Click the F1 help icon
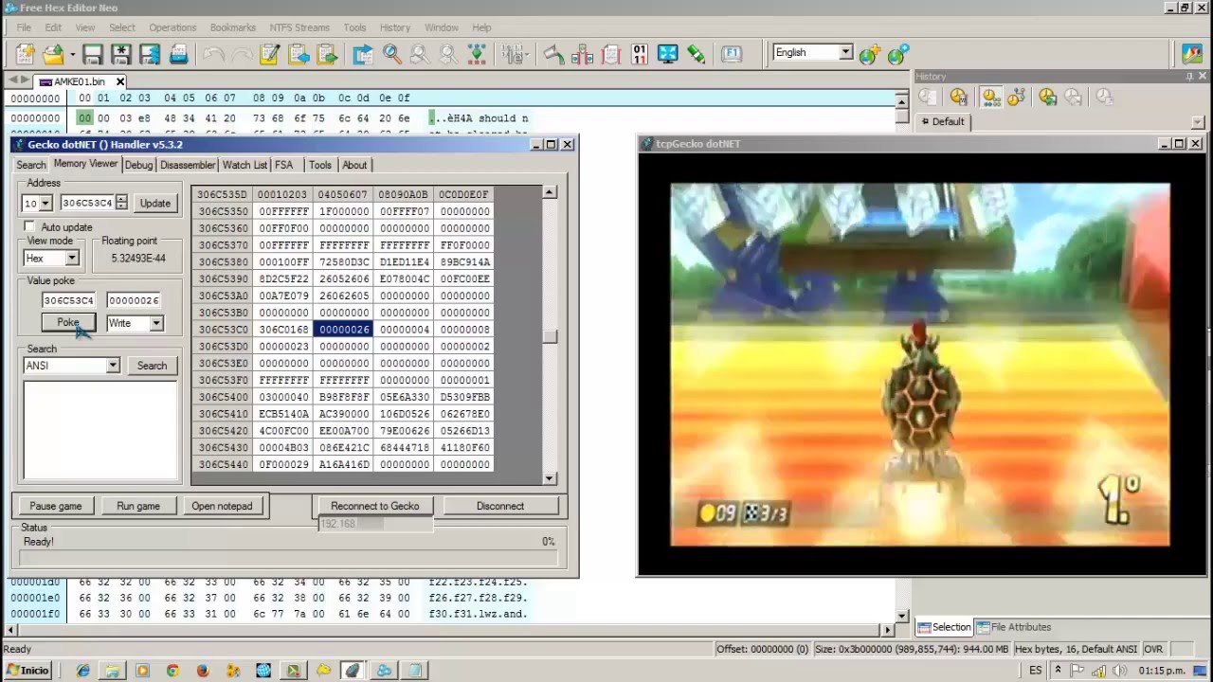 tap(732, 54)
